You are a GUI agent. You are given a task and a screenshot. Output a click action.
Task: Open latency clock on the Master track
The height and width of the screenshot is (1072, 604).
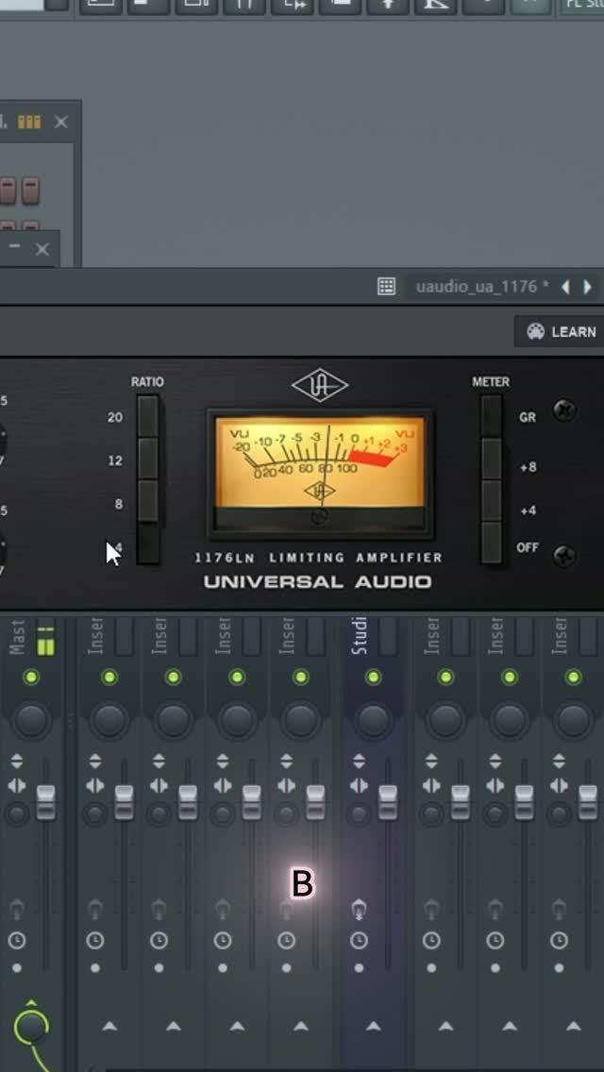17,942
